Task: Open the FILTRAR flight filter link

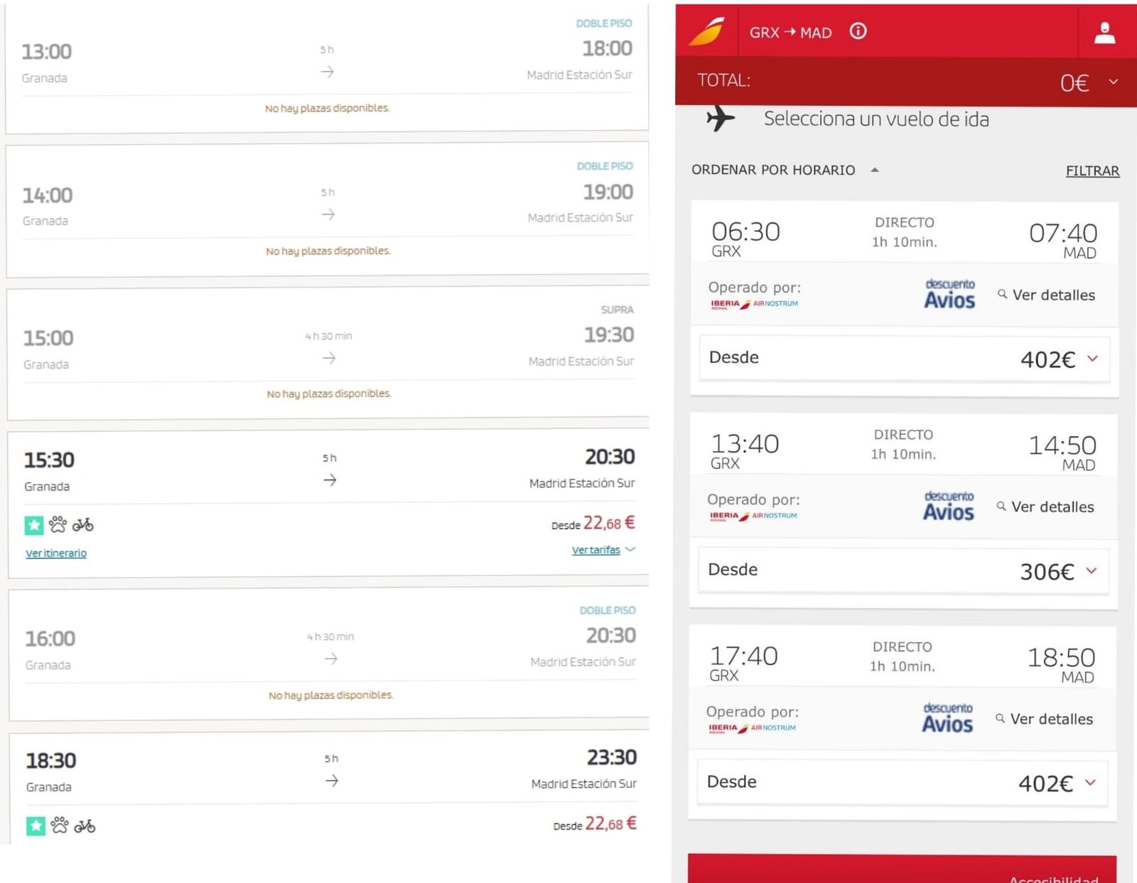Action: [1092, 170]
